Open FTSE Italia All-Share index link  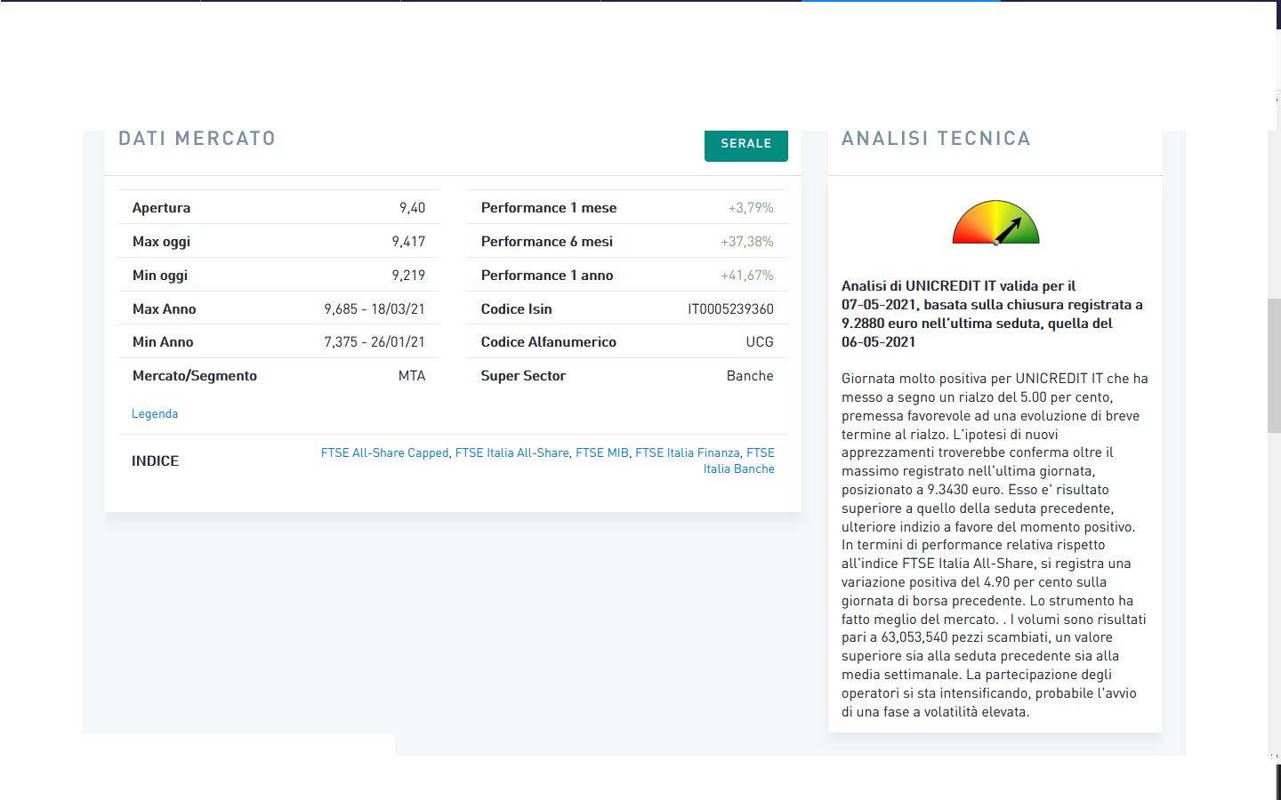coord(512,452)
